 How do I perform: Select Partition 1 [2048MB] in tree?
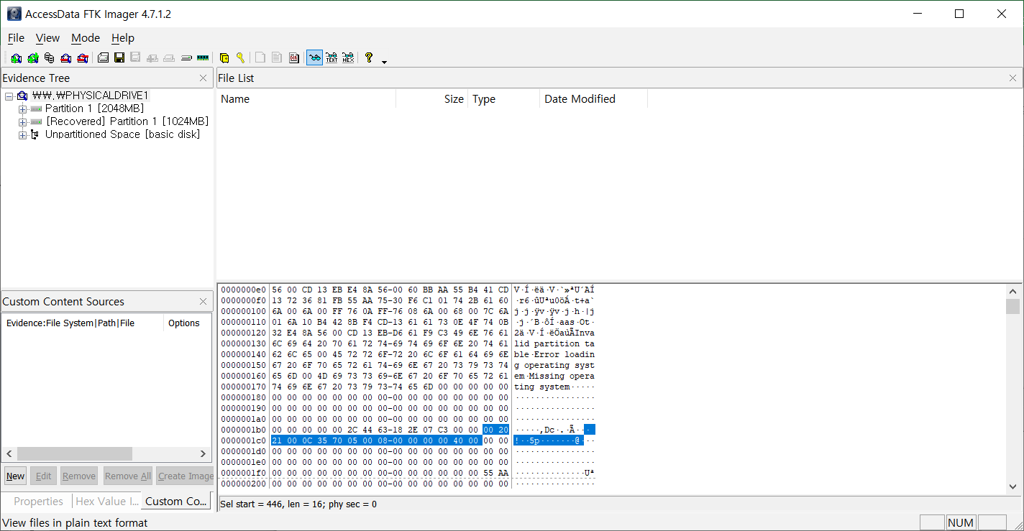click(x=94, y=108)
